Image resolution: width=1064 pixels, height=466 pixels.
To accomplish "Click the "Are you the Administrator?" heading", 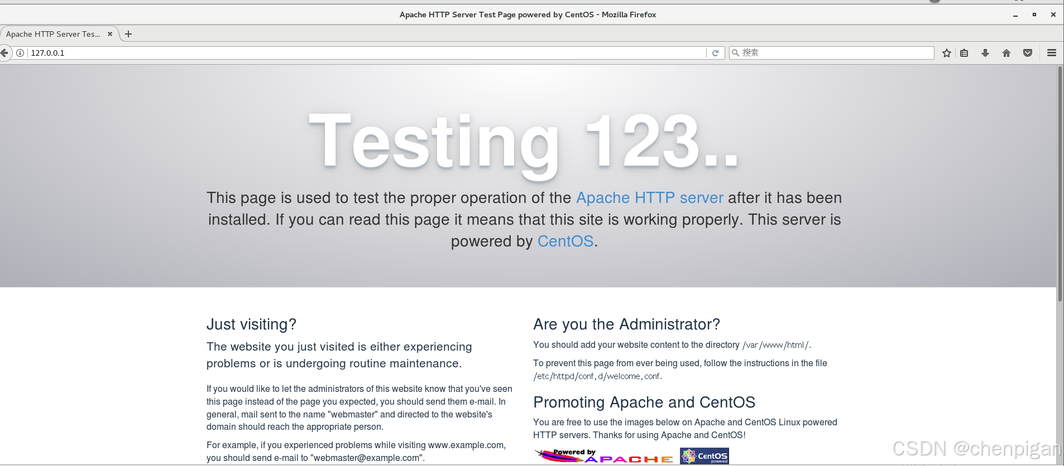I will [626, 324].
